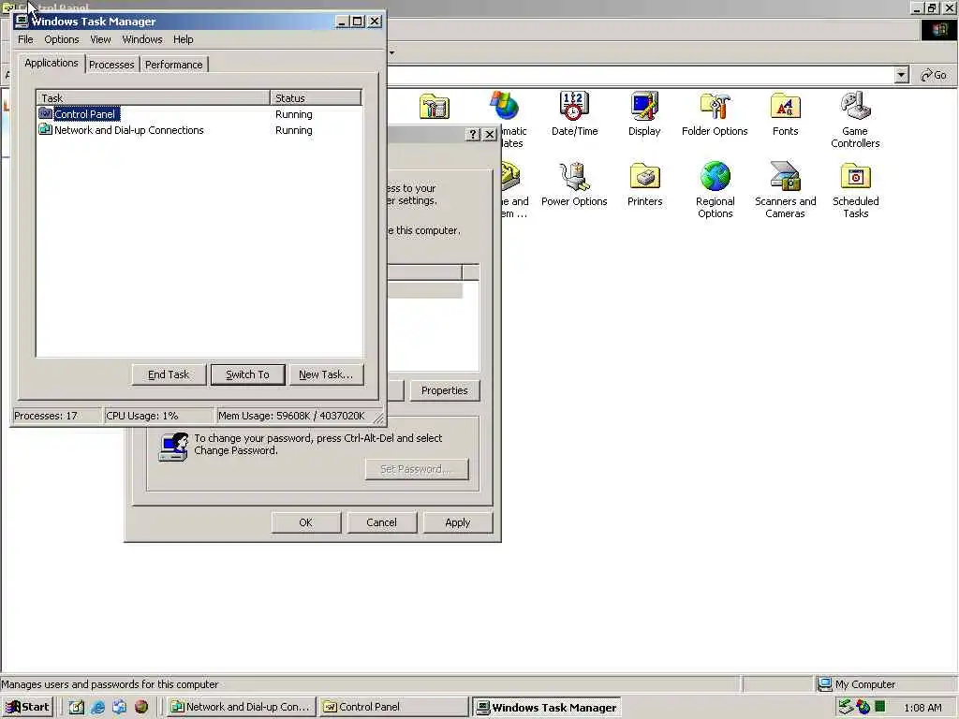
Task: Click the Start button
Action: pos(27,708)
